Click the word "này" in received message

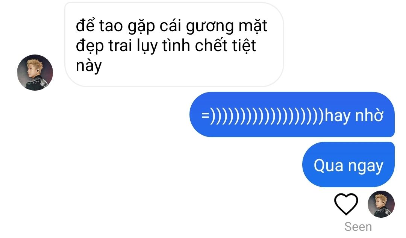89,66
